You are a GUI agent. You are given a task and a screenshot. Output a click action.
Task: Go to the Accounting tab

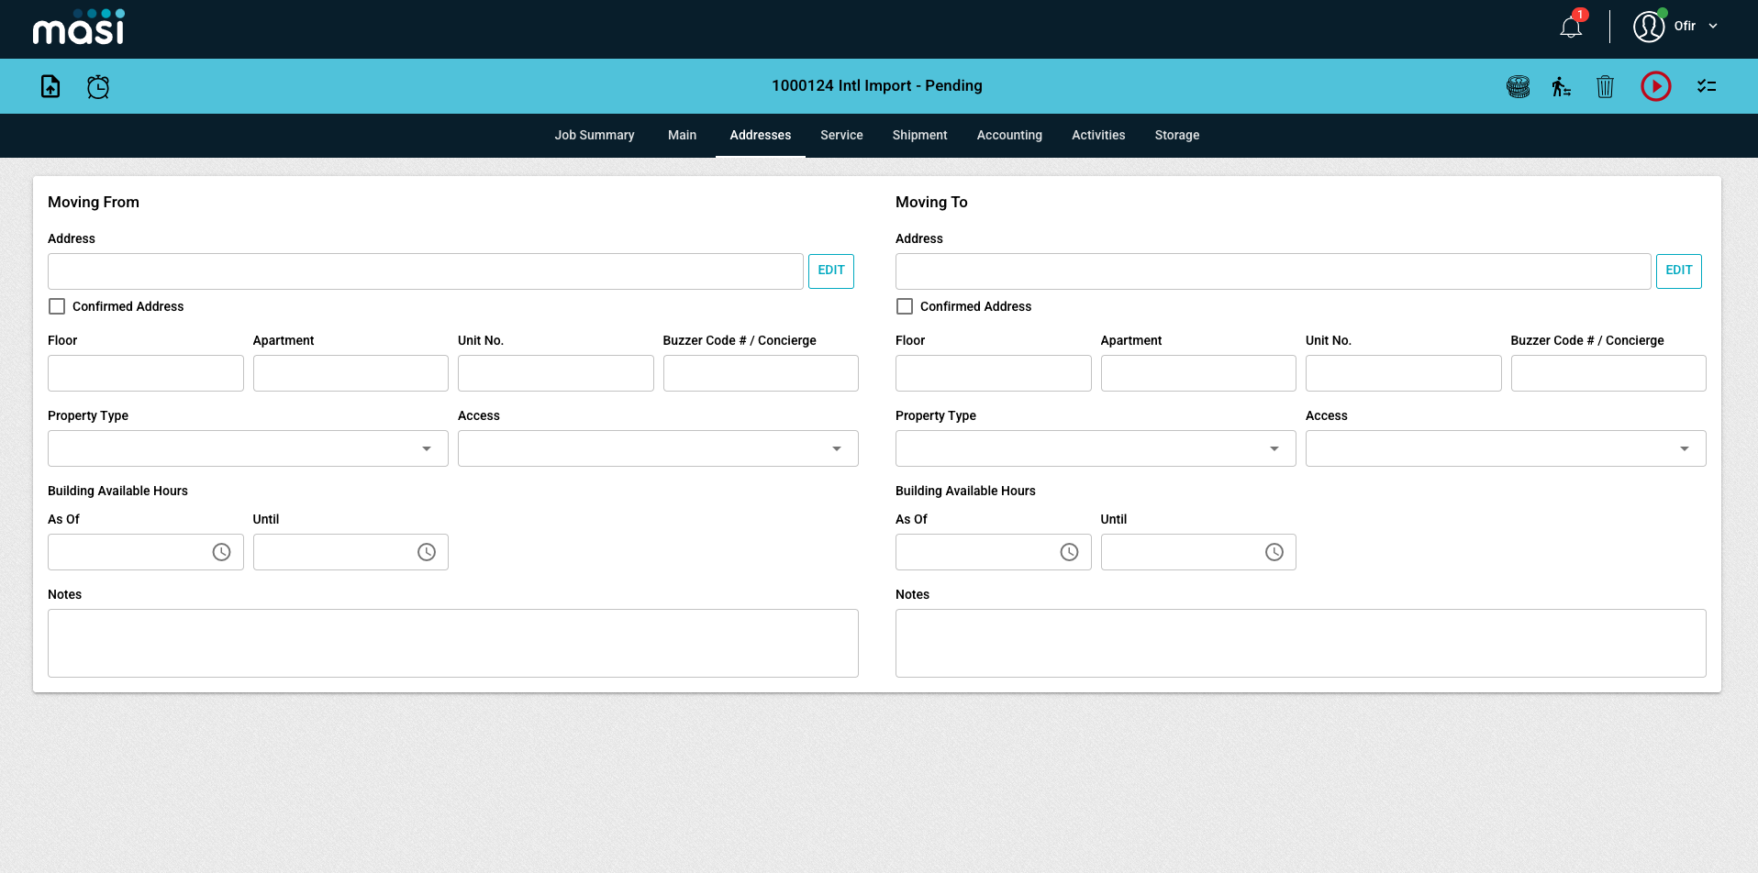tap(1009, 135)
